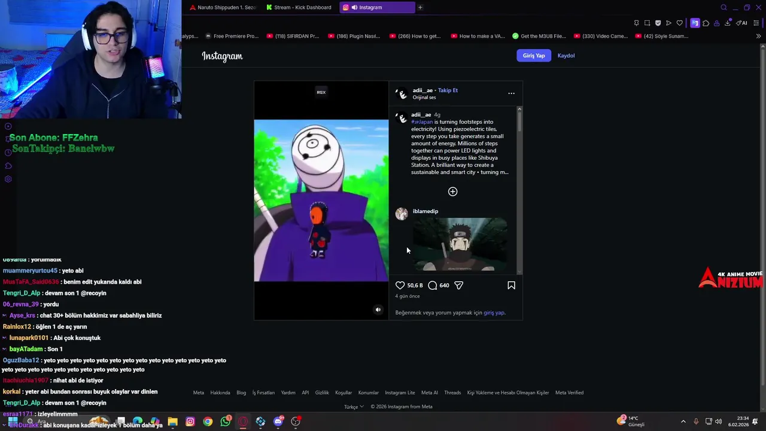Expand the hidden bookmarks chevron
The height and width of the screenshot is (431, 766).
pos(758,36)
